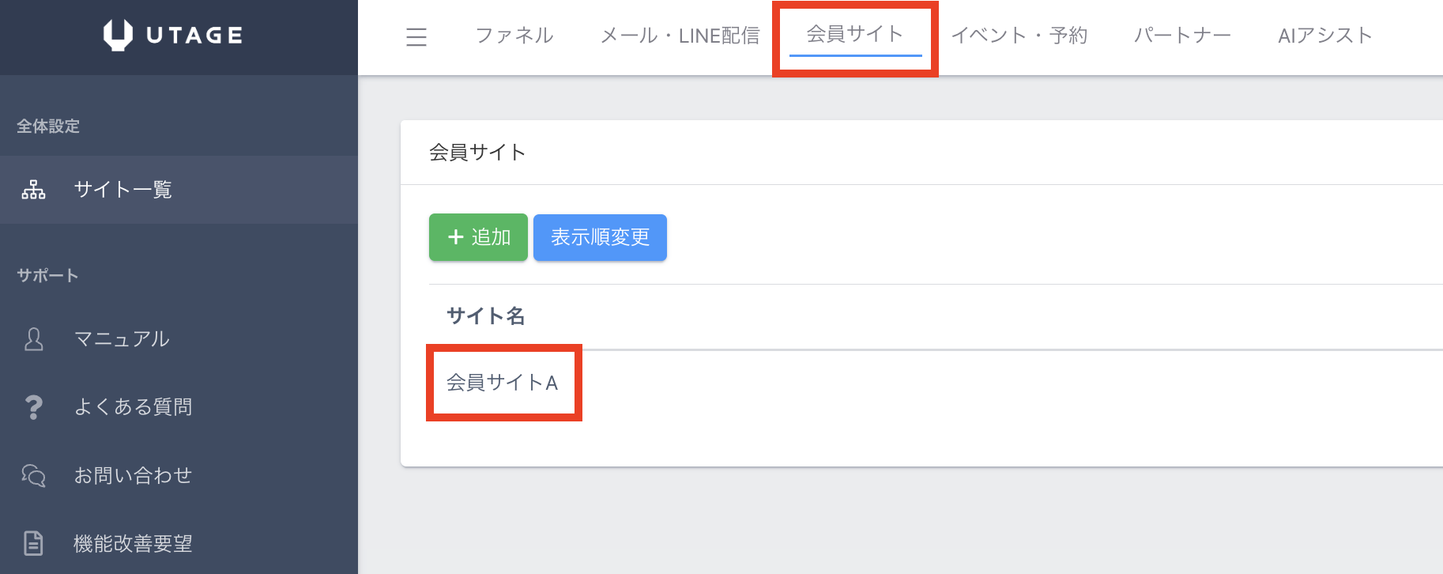
Task: Go to the イベント・予約 tab
Action: [1019, 36]
